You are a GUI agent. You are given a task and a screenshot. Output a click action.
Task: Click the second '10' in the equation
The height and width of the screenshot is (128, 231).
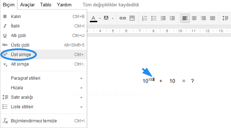click(x=172, y=81)
